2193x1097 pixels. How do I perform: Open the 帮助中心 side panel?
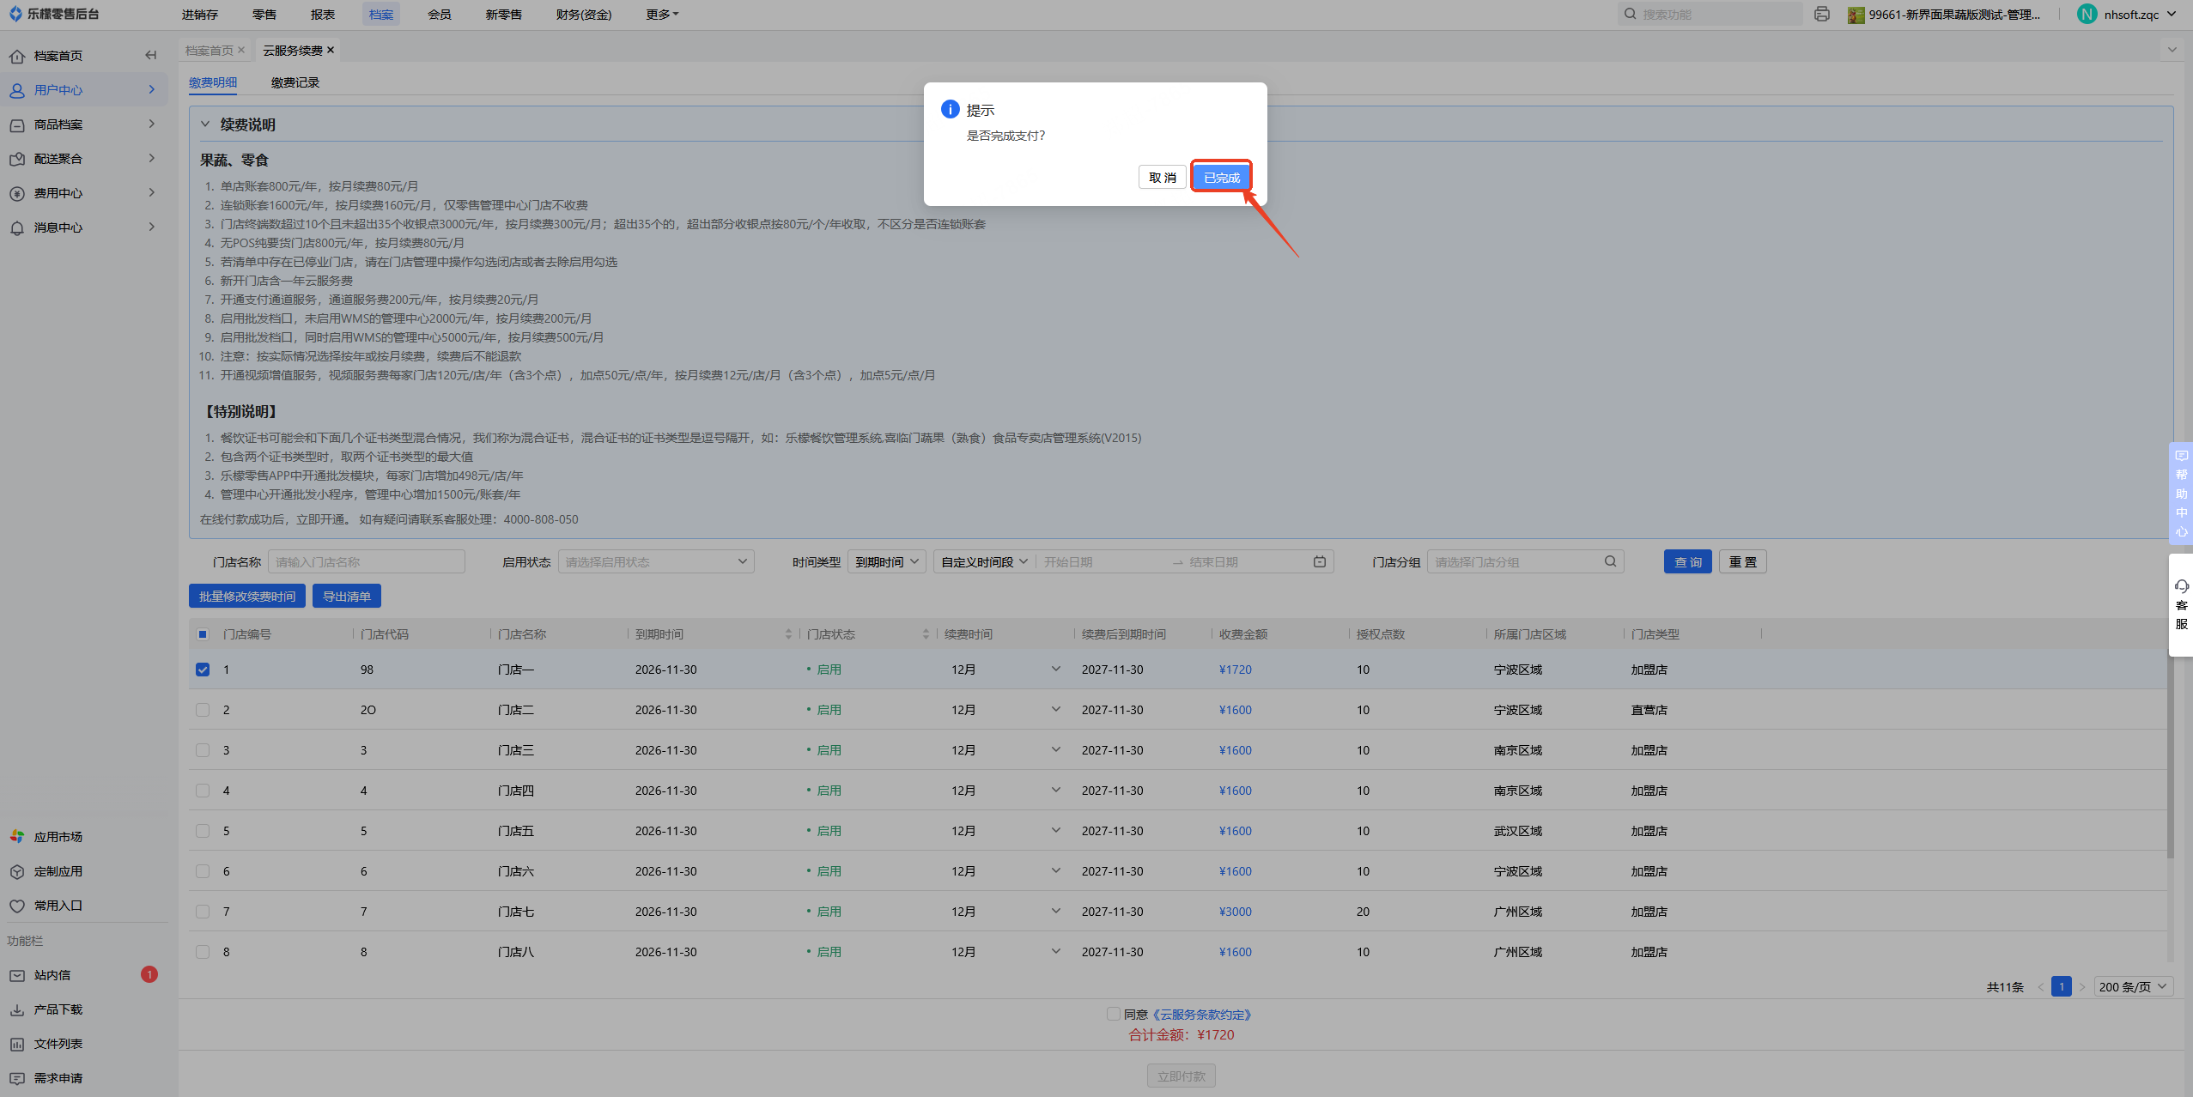(2181, 494)
